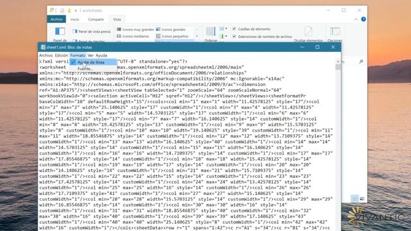Screen dimensions: 411x231
Task: Toggle Ajuste de línea in Formato menu
Action: coord(93,62)
